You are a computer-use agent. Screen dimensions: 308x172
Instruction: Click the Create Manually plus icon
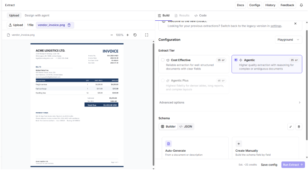239,144
